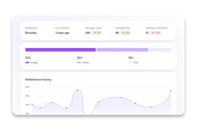197x130 pixels.
Task: Click the "16%" value
Action: click(131, 58)
